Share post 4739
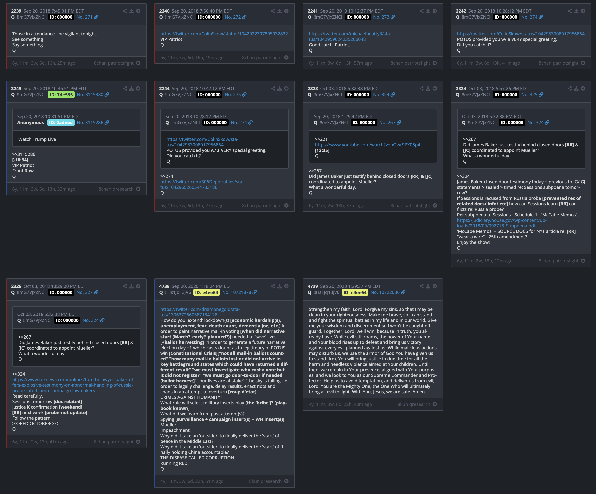 (x=421, y=286)
